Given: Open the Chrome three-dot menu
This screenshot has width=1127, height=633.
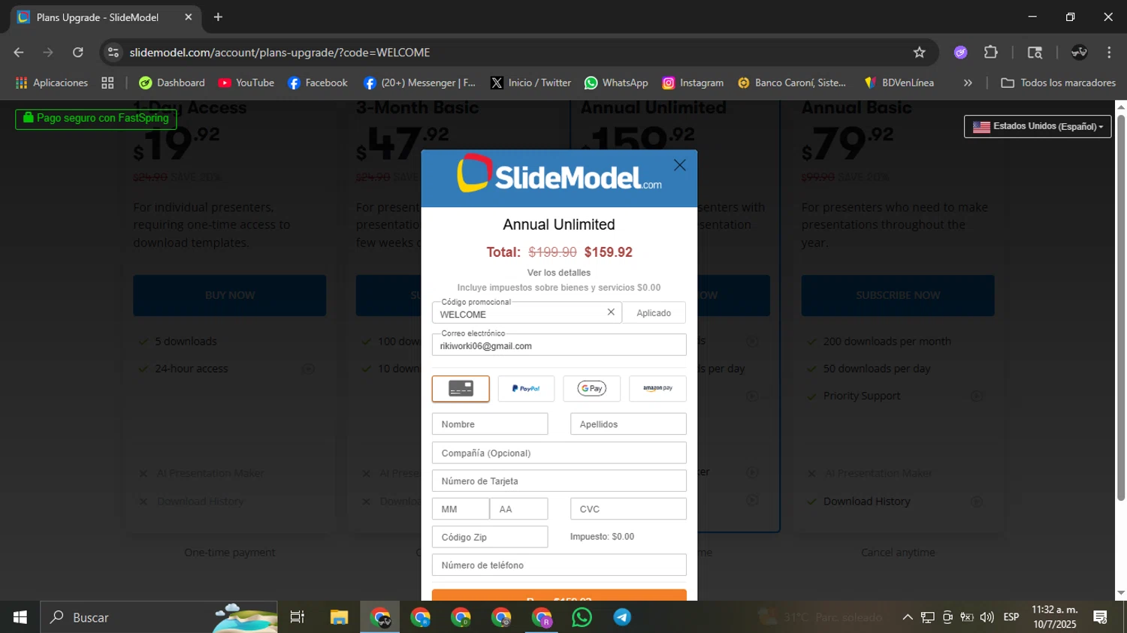Looking at the screenshot, I should point(1109,52).
